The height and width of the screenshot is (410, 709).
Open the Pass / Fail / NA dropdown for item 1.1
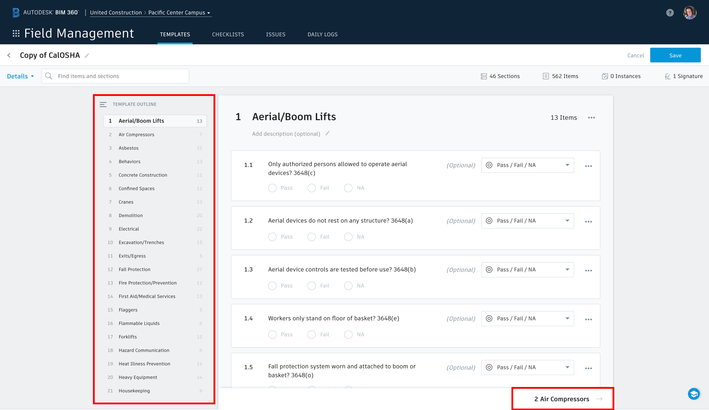527,165
